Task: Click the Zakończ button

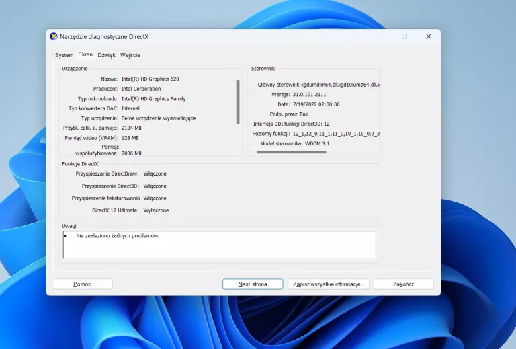Action: pyautogui.click(x=403, y=284)
